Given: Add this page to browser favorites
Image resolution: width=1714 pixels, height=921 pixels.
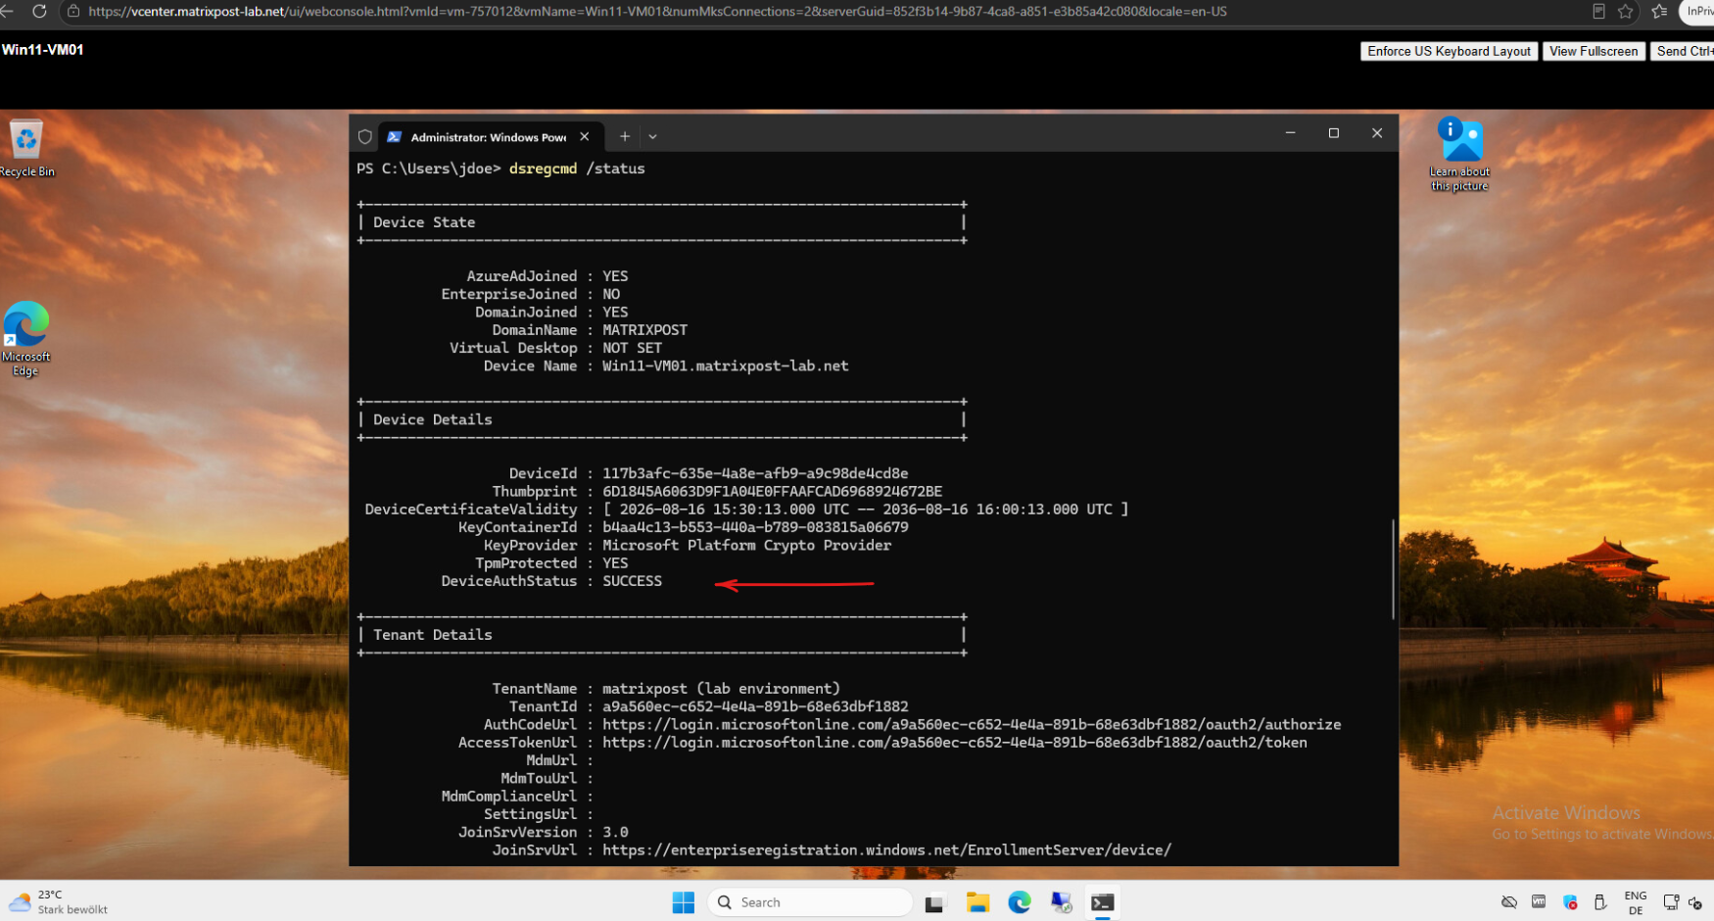Looking at the screenshot, I should [x=1626, y=11].
